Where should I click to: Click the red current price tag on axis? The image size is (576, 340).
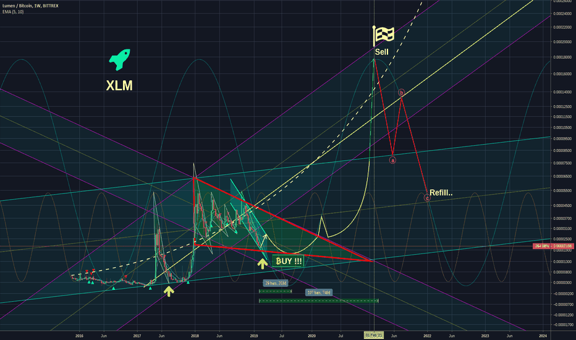pos(553,246)
